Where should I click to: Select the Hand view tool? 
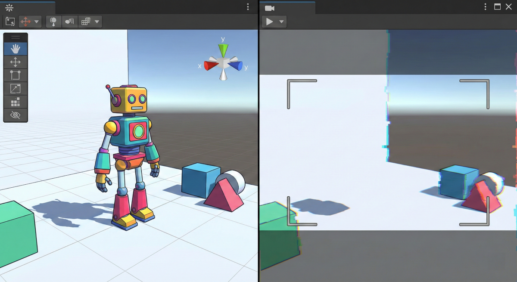(x=16, y=49)
